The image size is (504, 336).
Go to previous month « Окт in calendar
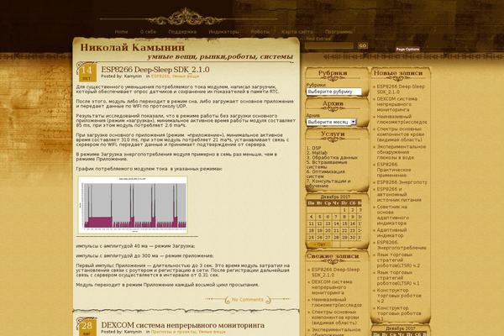coord(319,244)
